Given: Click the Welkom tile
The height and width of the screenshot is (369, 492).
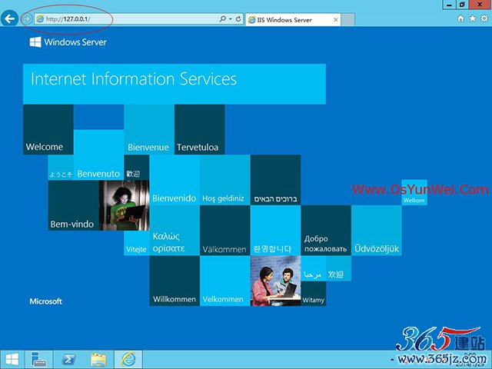Looking at the screenshot, I should tap(414, 192).
